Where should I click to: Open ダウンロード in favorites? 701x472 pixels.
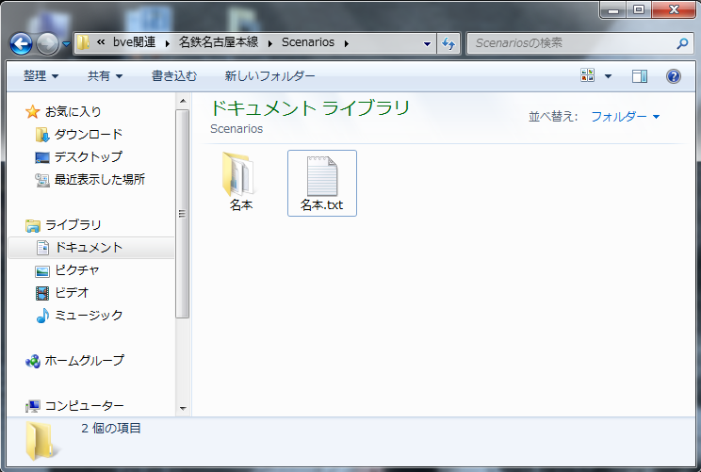pyautogui.click(x=89, y=134)
